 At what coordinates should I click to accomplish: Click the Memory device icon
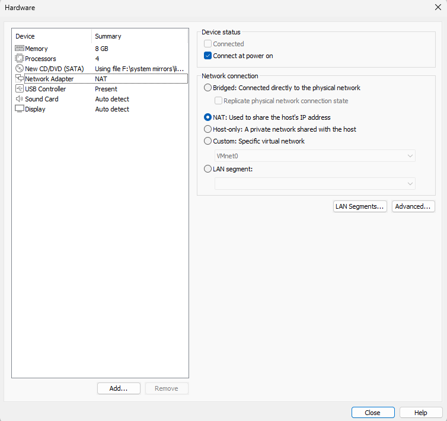pos(20,48)
